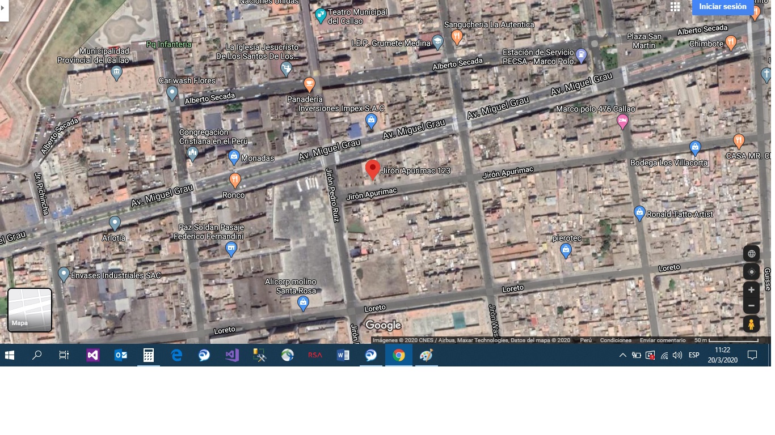This screenshot has width=775, height=435.
Task: Open Google Chrome from the taskbar
Action: [x=399, y=355]
